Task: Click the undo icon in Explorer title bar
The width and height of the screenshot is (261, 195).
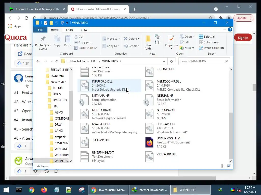Action: [57, 23]
